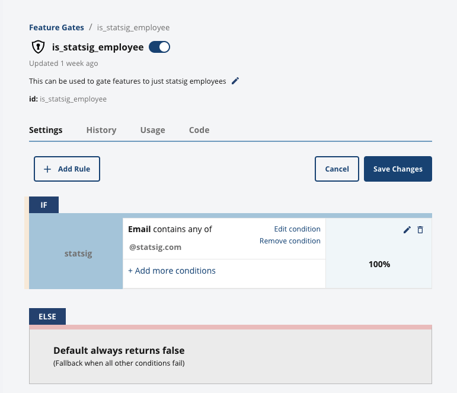This screenshot has height=393, width=457.
Task: Click the ELSE section header label
Action: (x=47, y=316)
